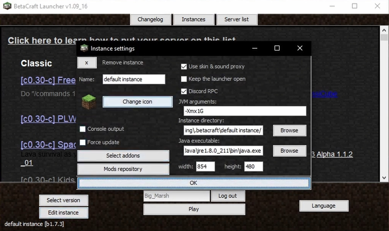
Task: Maximize the Instance settings dialog
Action: click(277, 48)
